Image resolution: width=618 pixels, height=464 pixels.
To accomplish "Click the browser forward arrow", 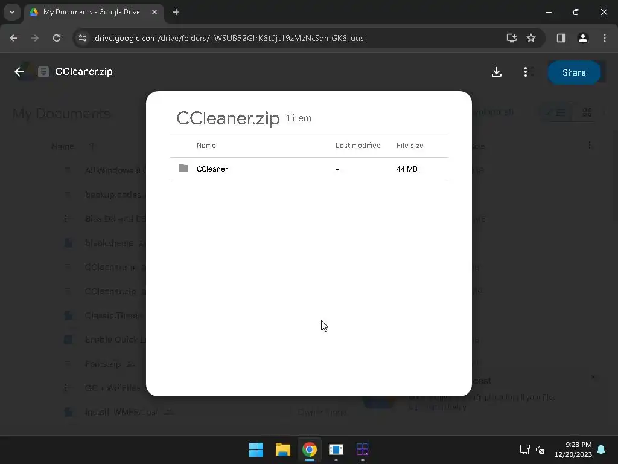I will [35, 38].
